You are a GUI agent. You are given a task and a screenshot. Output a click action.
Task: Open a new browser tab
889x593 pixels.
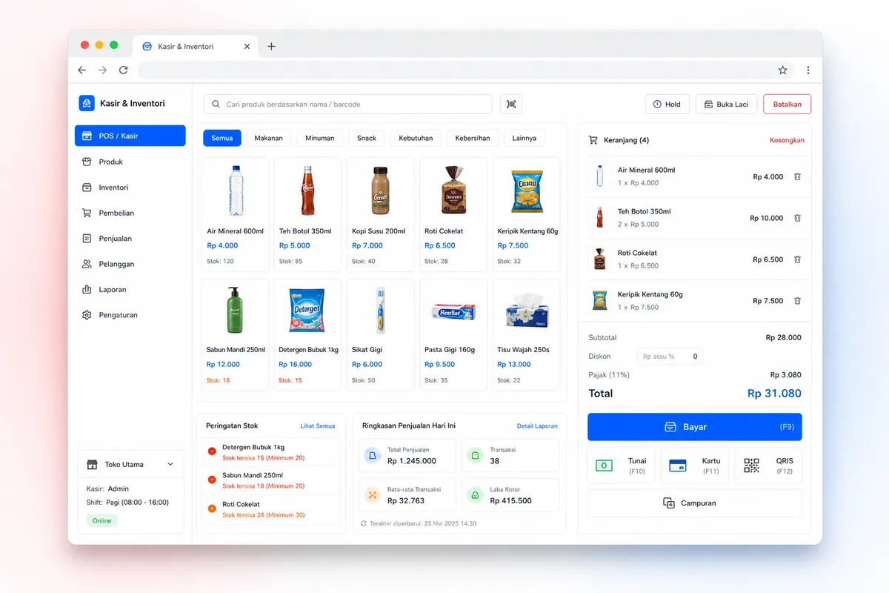271,46
